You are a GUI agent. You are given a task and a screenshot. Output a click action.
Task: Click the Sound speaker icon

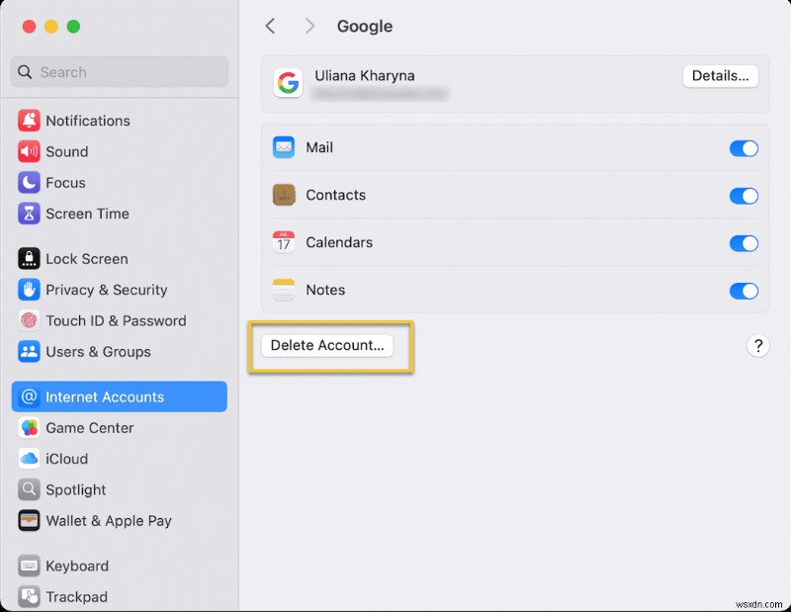pos(29,151)
